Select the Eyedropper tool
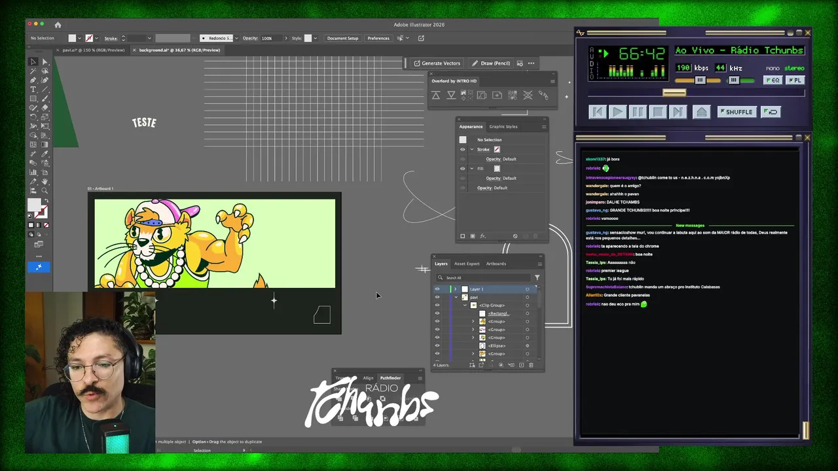Image resolution: width=838 pixels, height=471 pixels. pyautogui.click(x=45, y=154)
